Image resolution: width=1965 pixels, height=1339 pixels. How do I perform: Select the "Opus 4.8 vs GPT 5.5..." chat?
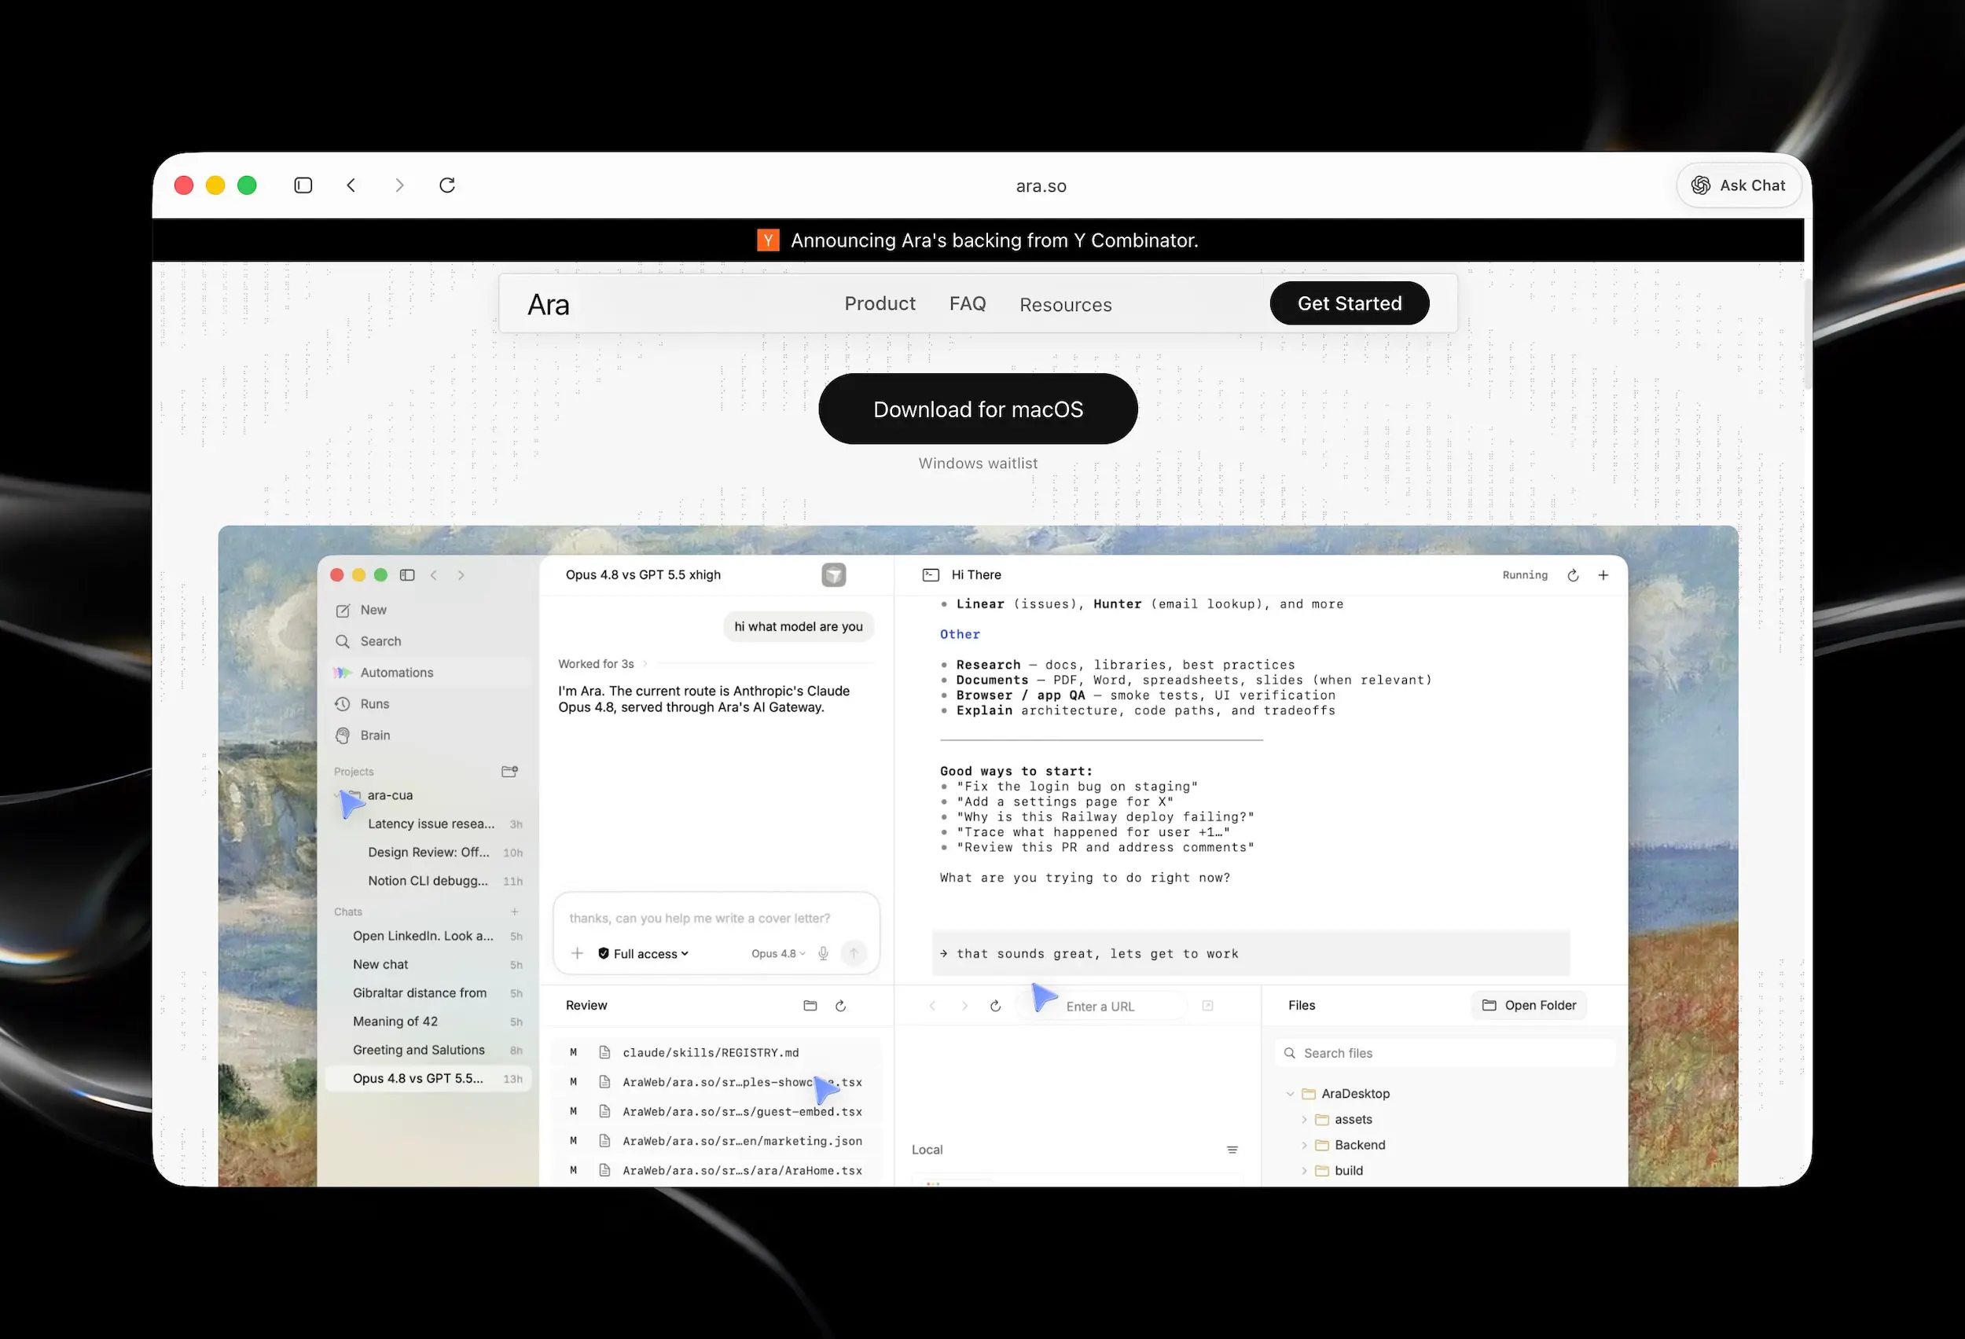428,1079
